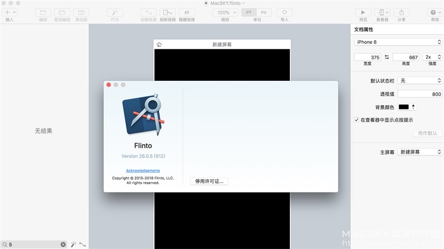Select the Create Link (创建链接) tool
Viewport: 444px width, 249px height.
[148, 12]
